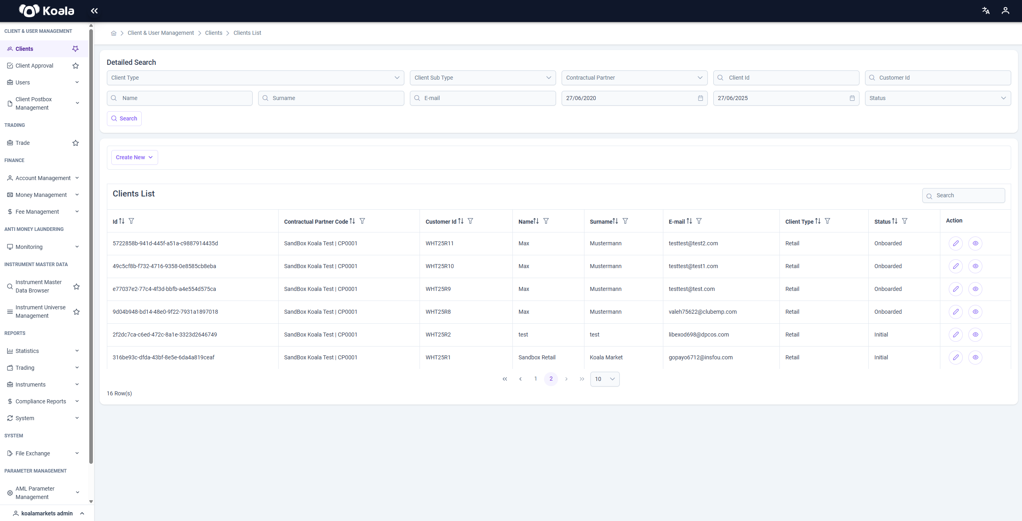Unpin the Clients favorite star
This screenshot has height=521, width=1022.
(75, 49)
